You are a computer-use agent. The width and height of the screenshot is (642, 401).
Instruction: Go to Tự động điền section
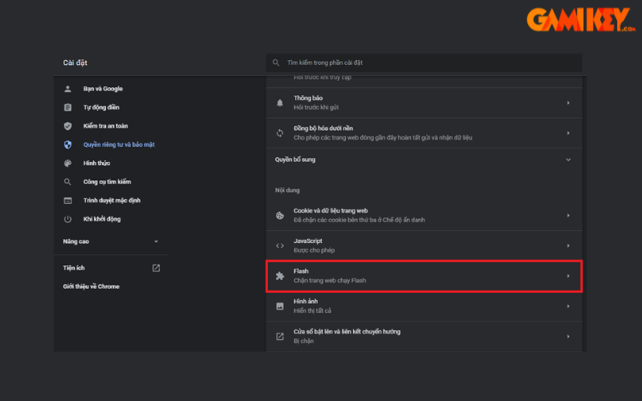[101, 107]
